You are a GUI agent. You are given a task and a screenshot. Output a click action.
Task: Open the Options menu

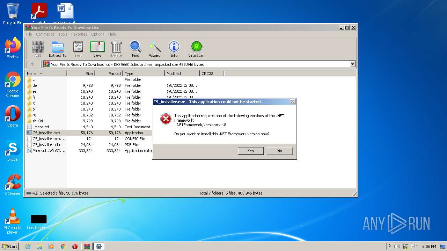pyautogui.click(x=98, y=34)
